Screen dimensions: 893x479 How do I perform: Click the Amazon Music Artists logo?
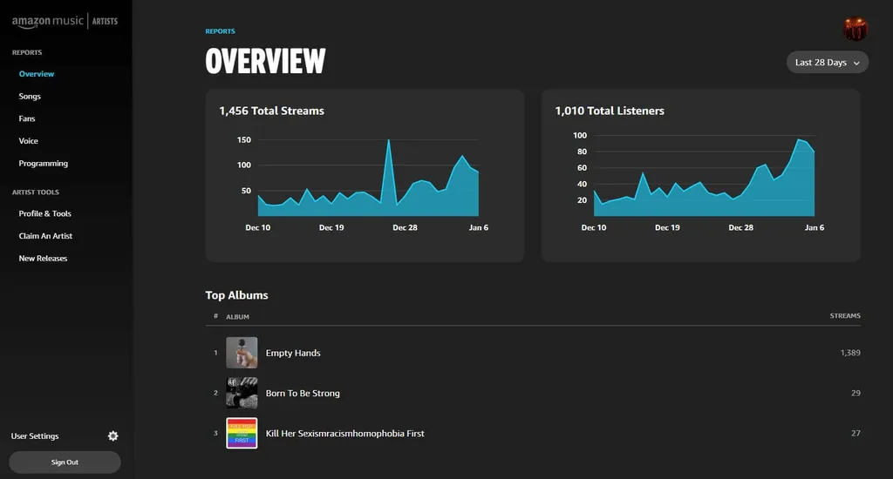pos(65,21)
